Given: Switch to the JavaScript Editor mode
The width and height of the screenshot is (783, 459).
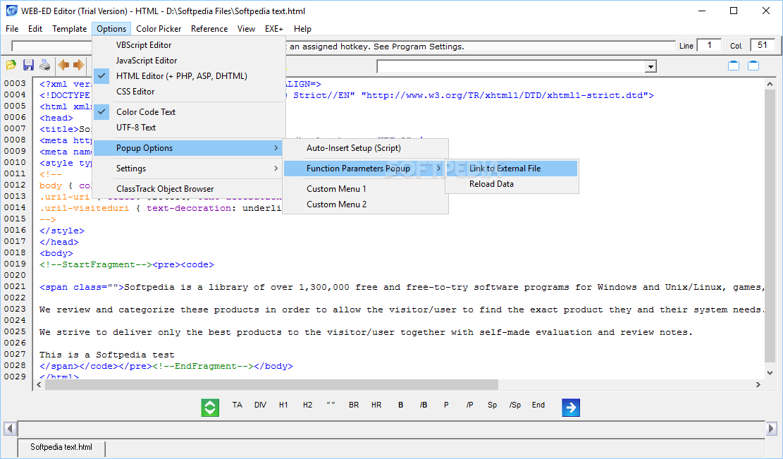Looking at the screenshot, I should [189, 61].
